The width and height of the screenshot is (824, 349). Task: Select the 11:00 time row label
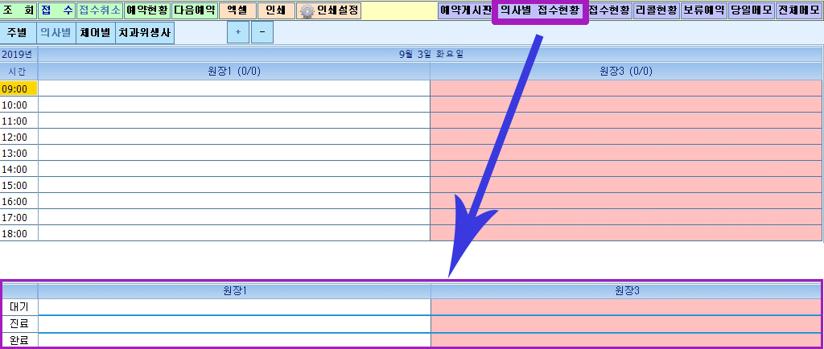[x=19, y=121]
